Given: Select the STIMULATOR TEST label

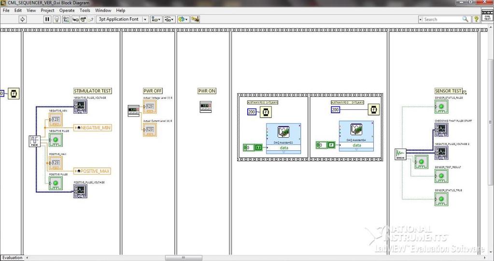Looking at the screenshot, I should coord(93,91).
